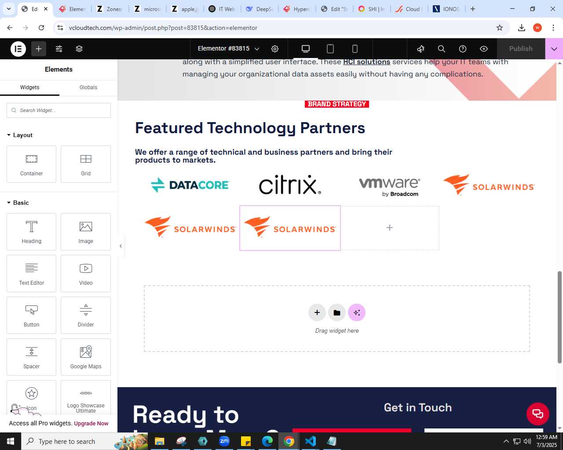Click the DataCore logo image

click(190, 185)
